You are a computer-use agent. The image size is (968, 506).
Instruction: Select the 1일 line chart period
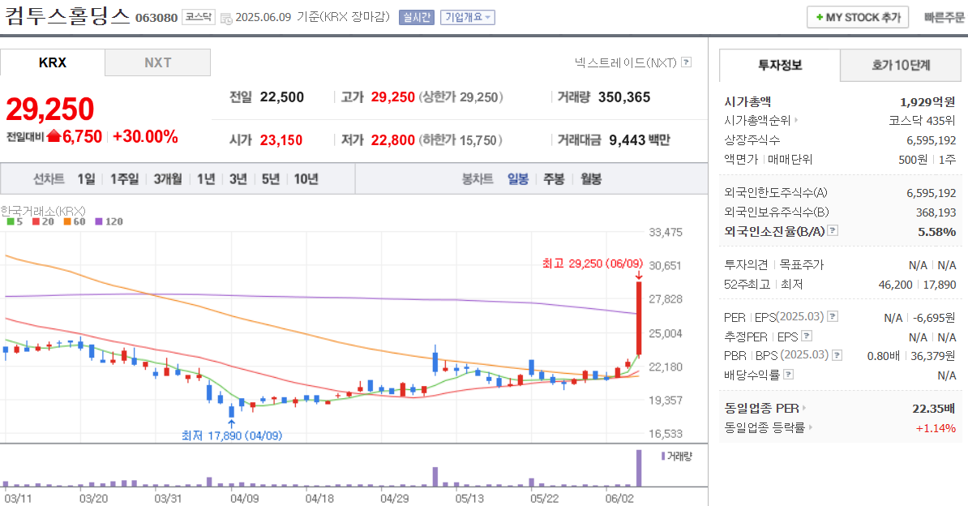(86, 179)
